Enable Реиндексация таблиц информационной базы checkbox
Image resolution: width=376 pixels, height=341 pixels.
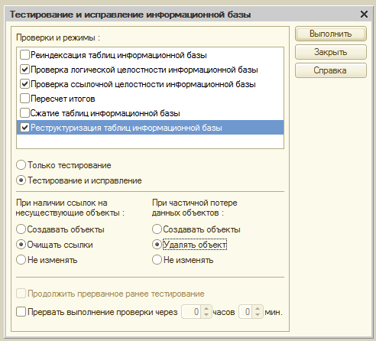[x=24, y=55]
